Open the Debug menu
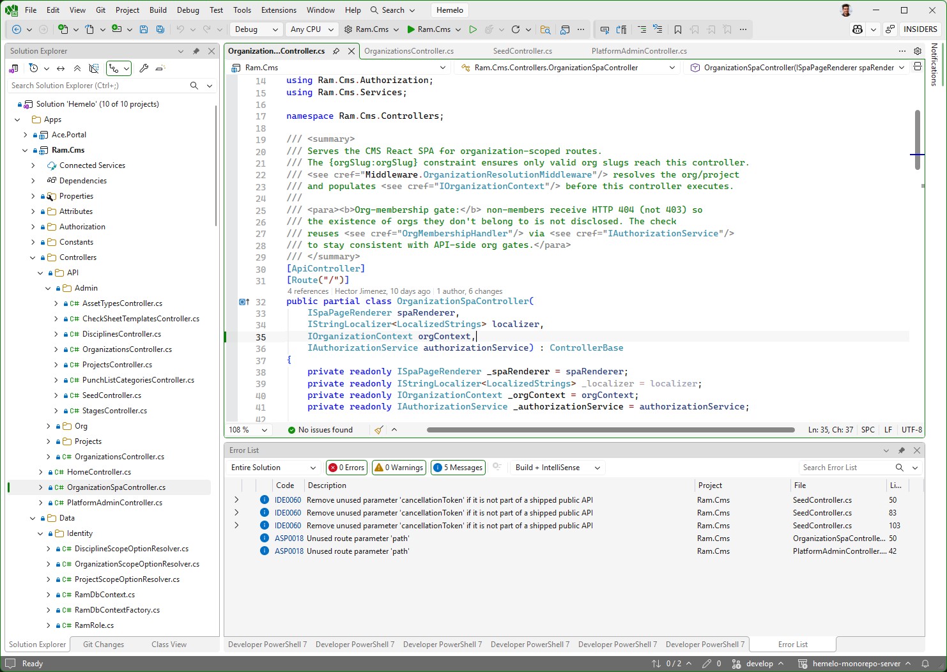Viewport: 947px width, 672px height. pyautogui.click(x=188, y=10)
